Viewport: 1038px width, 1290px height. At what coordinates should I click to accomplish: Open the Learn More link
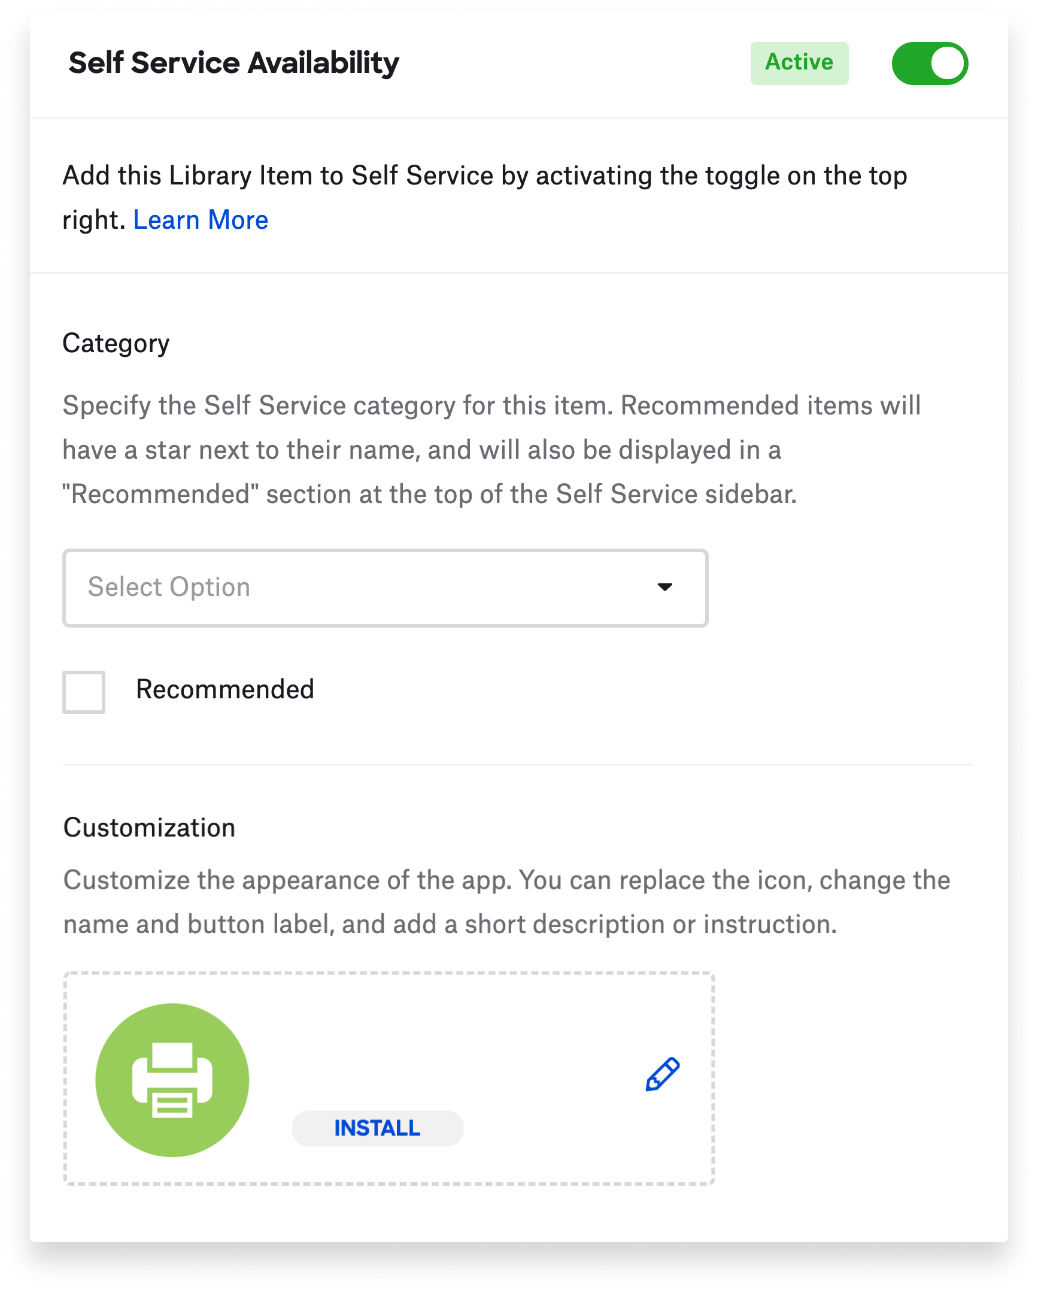point(201,220)
